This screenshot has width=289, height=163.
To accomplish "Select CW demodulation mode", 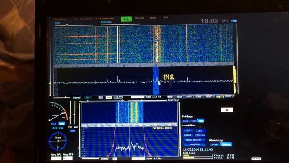I will 221,96.
